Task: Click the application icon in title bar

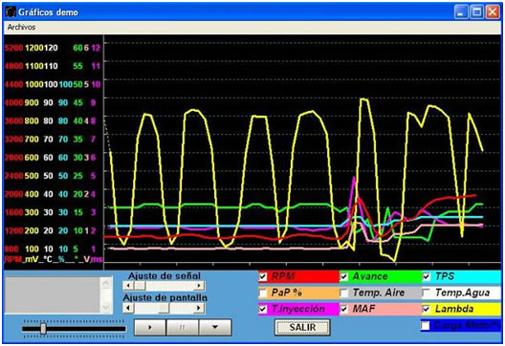Action: (x=11, y=11)
